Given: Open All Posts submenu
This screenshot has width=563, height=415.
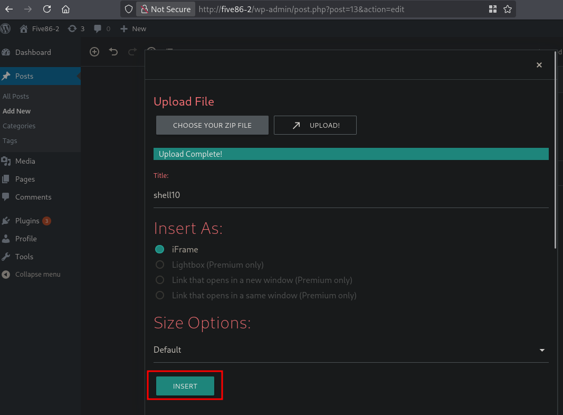Looking at the screenshot, I should coord(16,96).
